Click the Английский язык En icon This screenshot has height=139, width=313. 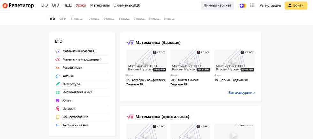57,125
